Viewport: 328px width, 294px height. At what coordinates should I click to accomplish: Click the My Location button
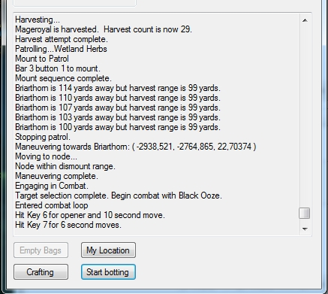108,250
